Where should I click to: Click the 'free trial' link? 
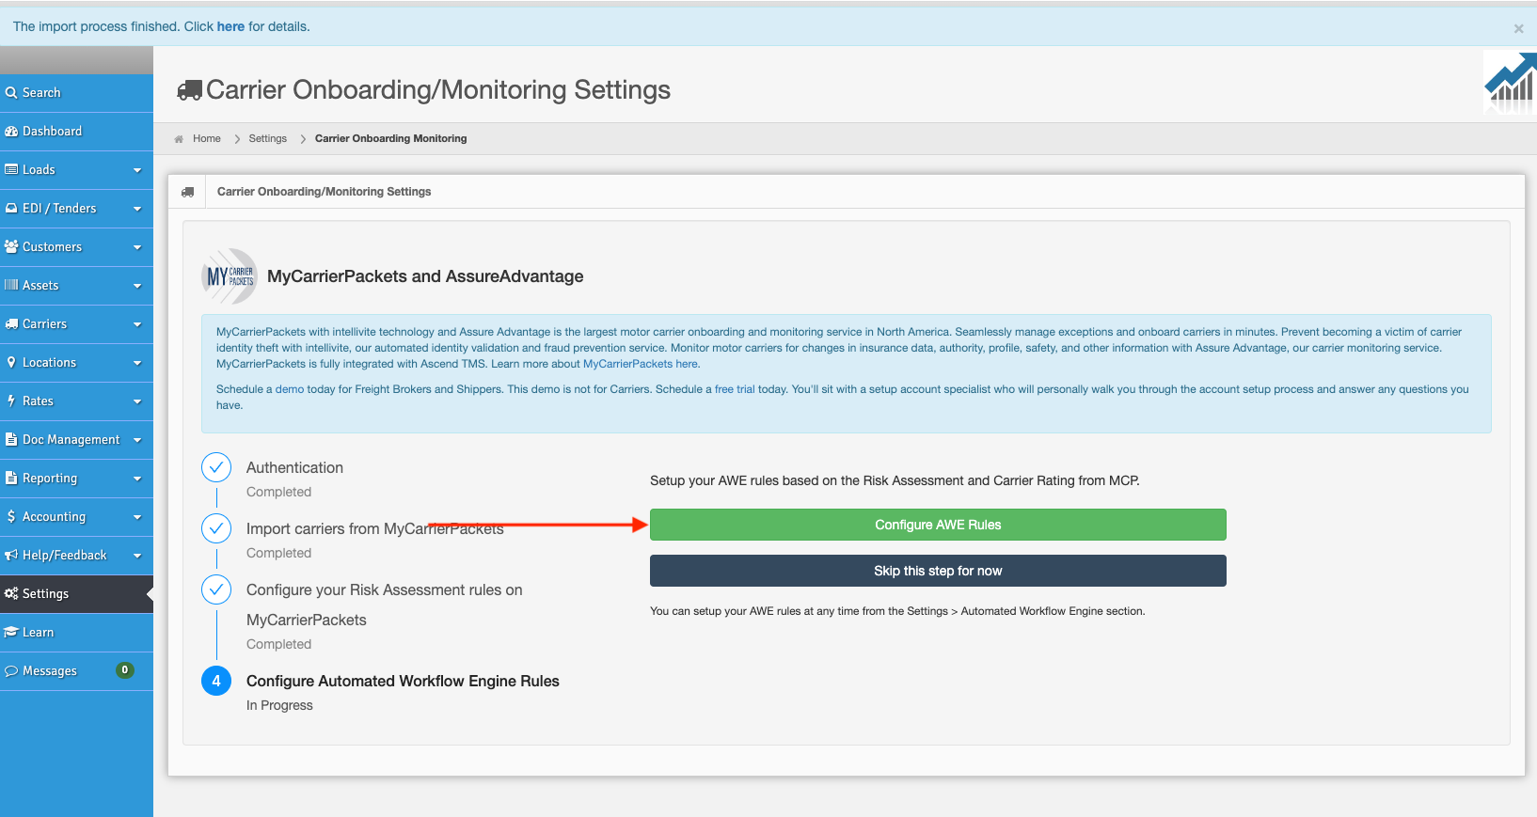pos(735,389)
